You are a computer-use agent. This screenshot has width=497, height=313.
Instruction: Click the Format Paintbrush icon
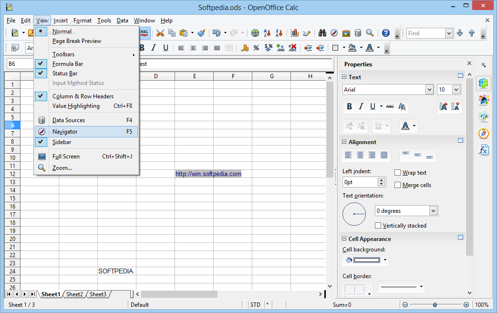pyautogui.click(x=201, y=32)
